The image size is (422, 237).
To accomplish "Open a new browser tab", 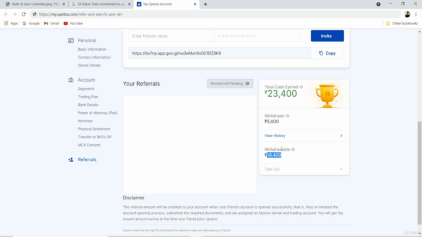I will (205, 4).
